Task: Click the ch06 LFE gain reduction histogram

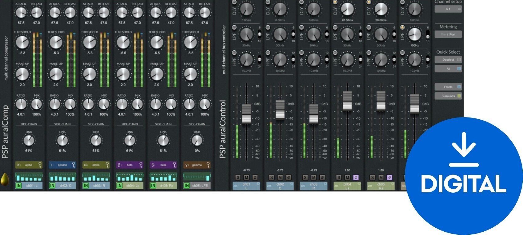Action: click(x=197, y=177)
